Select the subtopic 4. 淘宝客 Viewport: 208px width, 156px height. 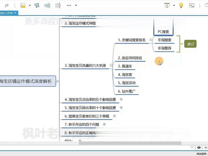point(125,75)
